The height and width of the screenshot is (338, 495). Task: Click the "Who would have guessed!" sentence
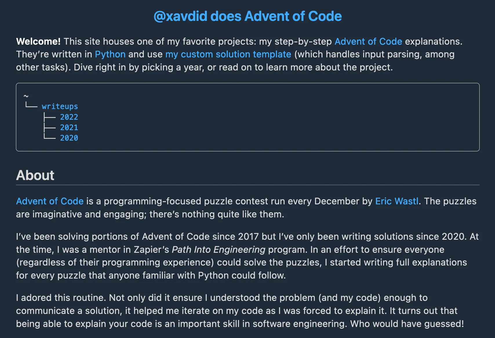pyautogui.click(x=407, y=324)
